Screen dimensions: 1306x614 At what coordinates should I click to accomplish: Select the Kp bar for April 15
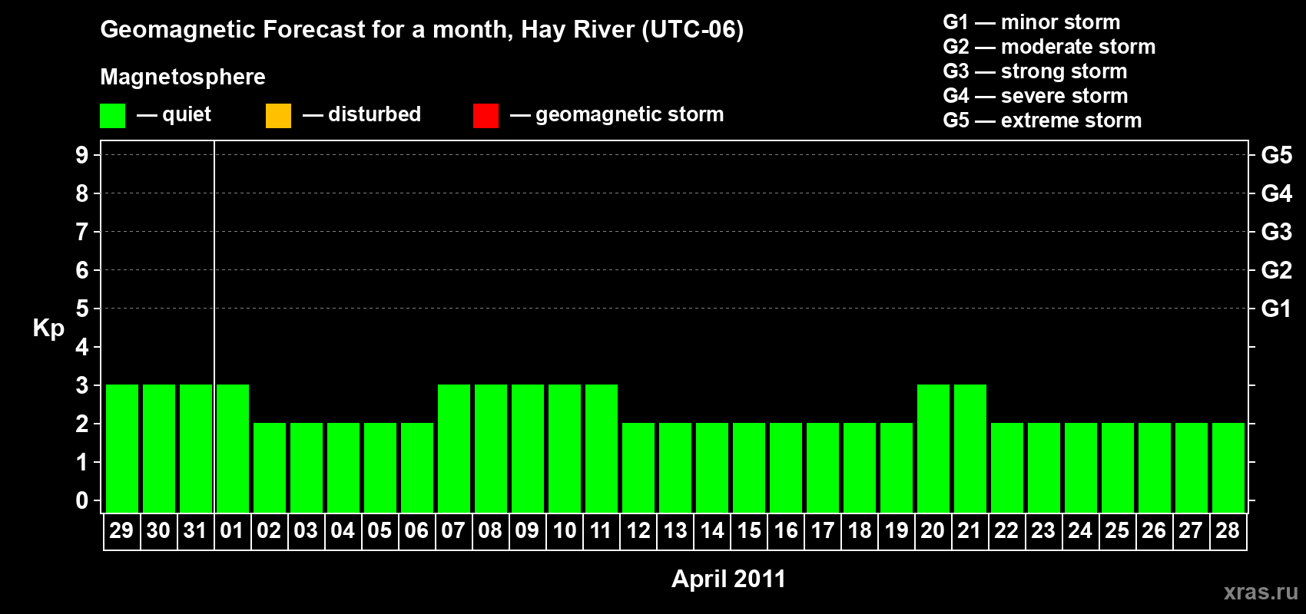(x=749, y=467)
